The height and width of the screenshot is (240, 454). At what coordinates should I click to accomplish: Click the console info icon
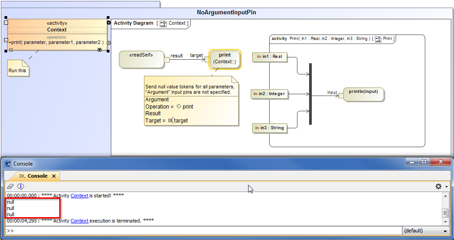click(x=21, y=187)
